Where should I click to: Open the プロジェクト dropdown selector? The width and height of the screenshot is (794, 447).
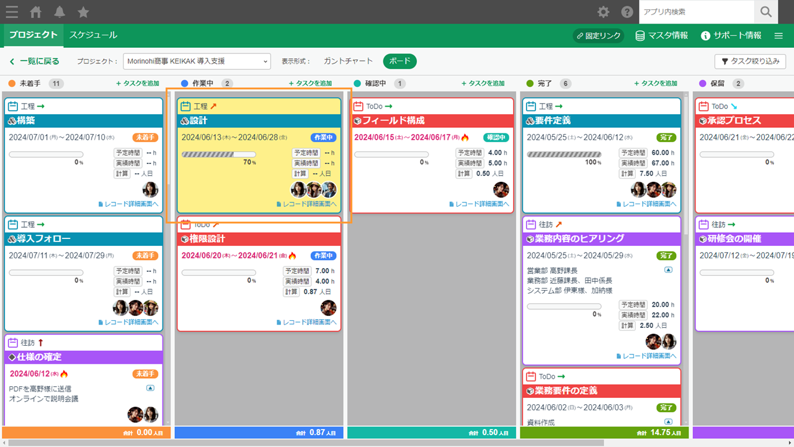tap(197, 61)
